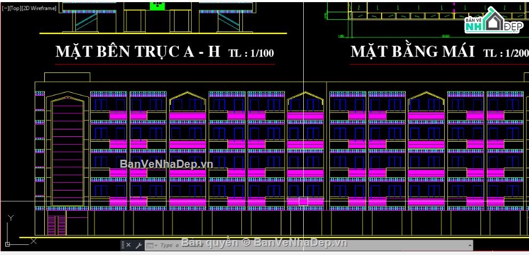Image resolution: width=529 pixels, height=255 pixels.
Task: Select the 'MẶT BẰNG MÁI' title text
Action: pos(412,52)
